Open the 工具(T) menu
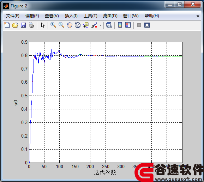204x182 pixels. click(90, 16)
